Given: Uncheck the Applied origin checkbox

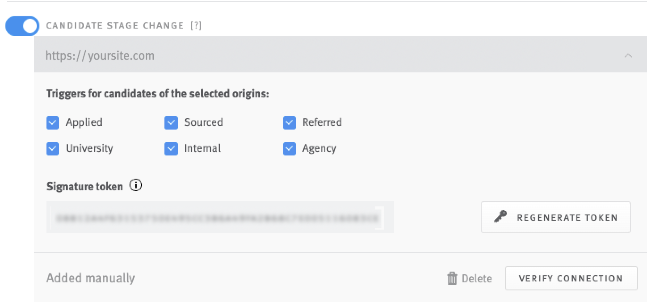Looking at the screenshot, I should tap(52, 122).
